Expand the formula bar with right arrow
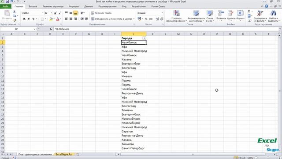The image size is (282, 159). pyautogui.click(x=280, y=29)
